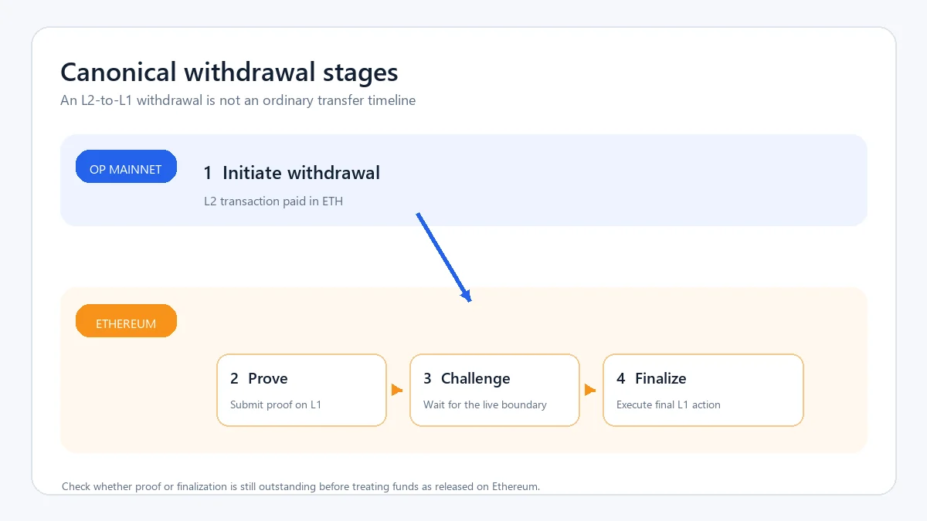Click the step number 2 in Prove
This screenshot has height=521, width=927.
pos(234,379)
